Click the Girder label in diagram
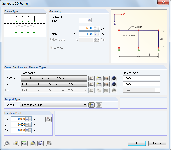The width and height of the screenshot is (171, 150). click(x=138, y=27)
